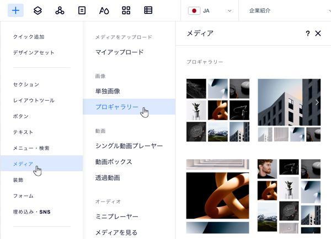Image resolution: width=331 pixels, height=239 pixels.
Task: Open the site design text-and-color icon
Action: 104,10
